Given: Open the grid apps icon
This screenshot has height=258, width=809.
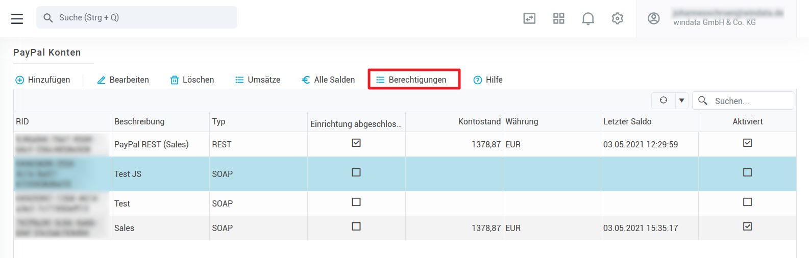Looking at the screenshot, I should click(559, 19).
